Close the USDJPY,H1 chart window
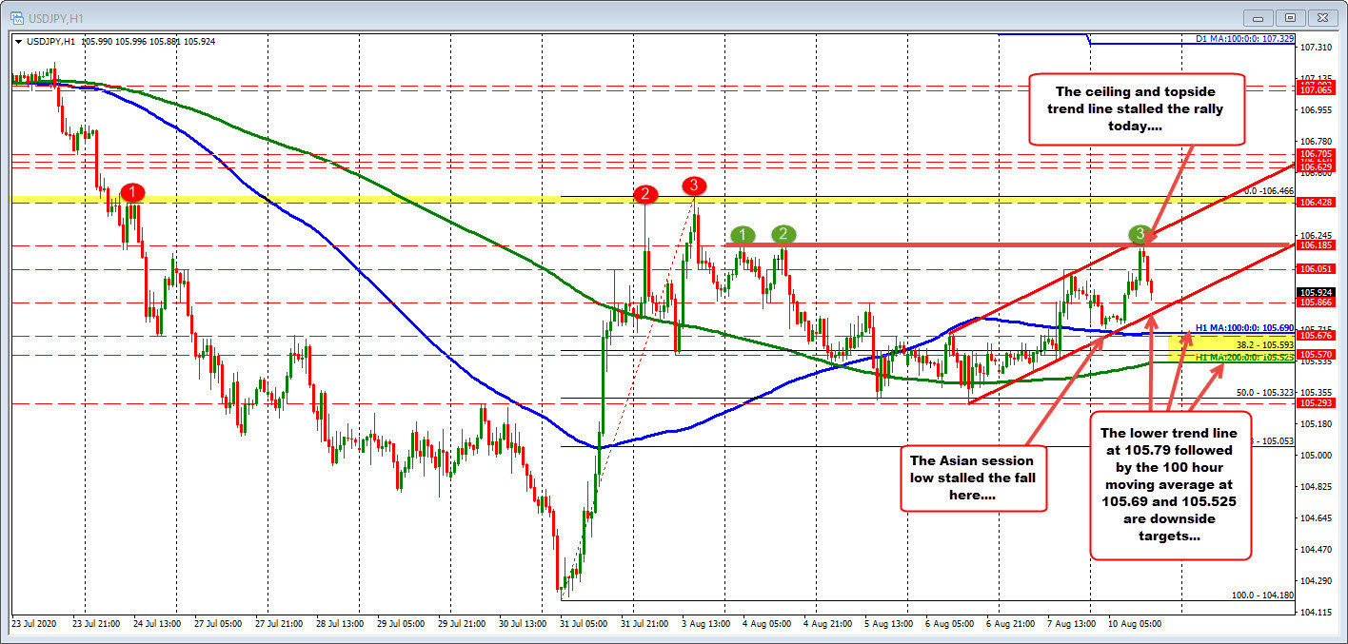The height and width of the screenshot is (644, 1348). 1323,17
